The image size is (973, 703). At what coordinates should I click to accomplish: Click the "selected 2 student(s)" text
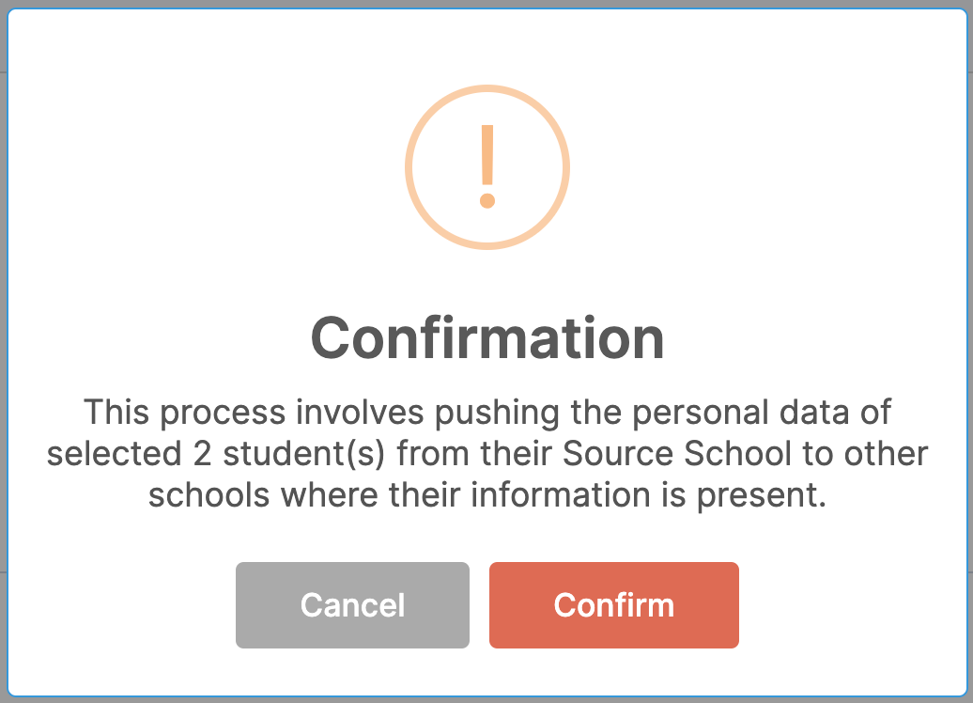[x=216, y=453]
